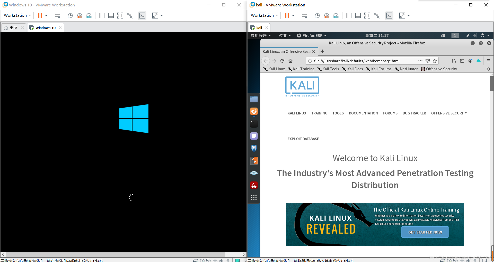Click the volume icon in Kali panel
This screenshot has width=494, height=262.
[475, 35]
